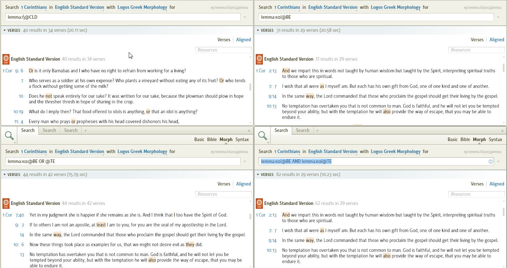The height and width of the screenshot is (268, 507).
Task: Open query history dropdown for lemma:και@BE OR @TE
Action: click(x=245, y=162)
